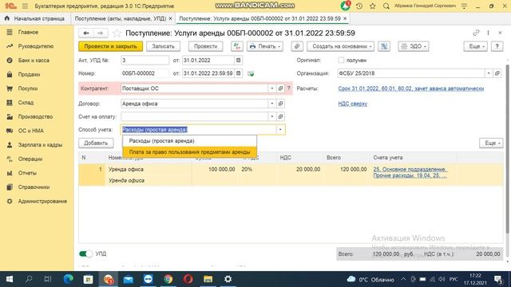
Task: Click Провести и закрыть button
Action: [x=110, y=46]
